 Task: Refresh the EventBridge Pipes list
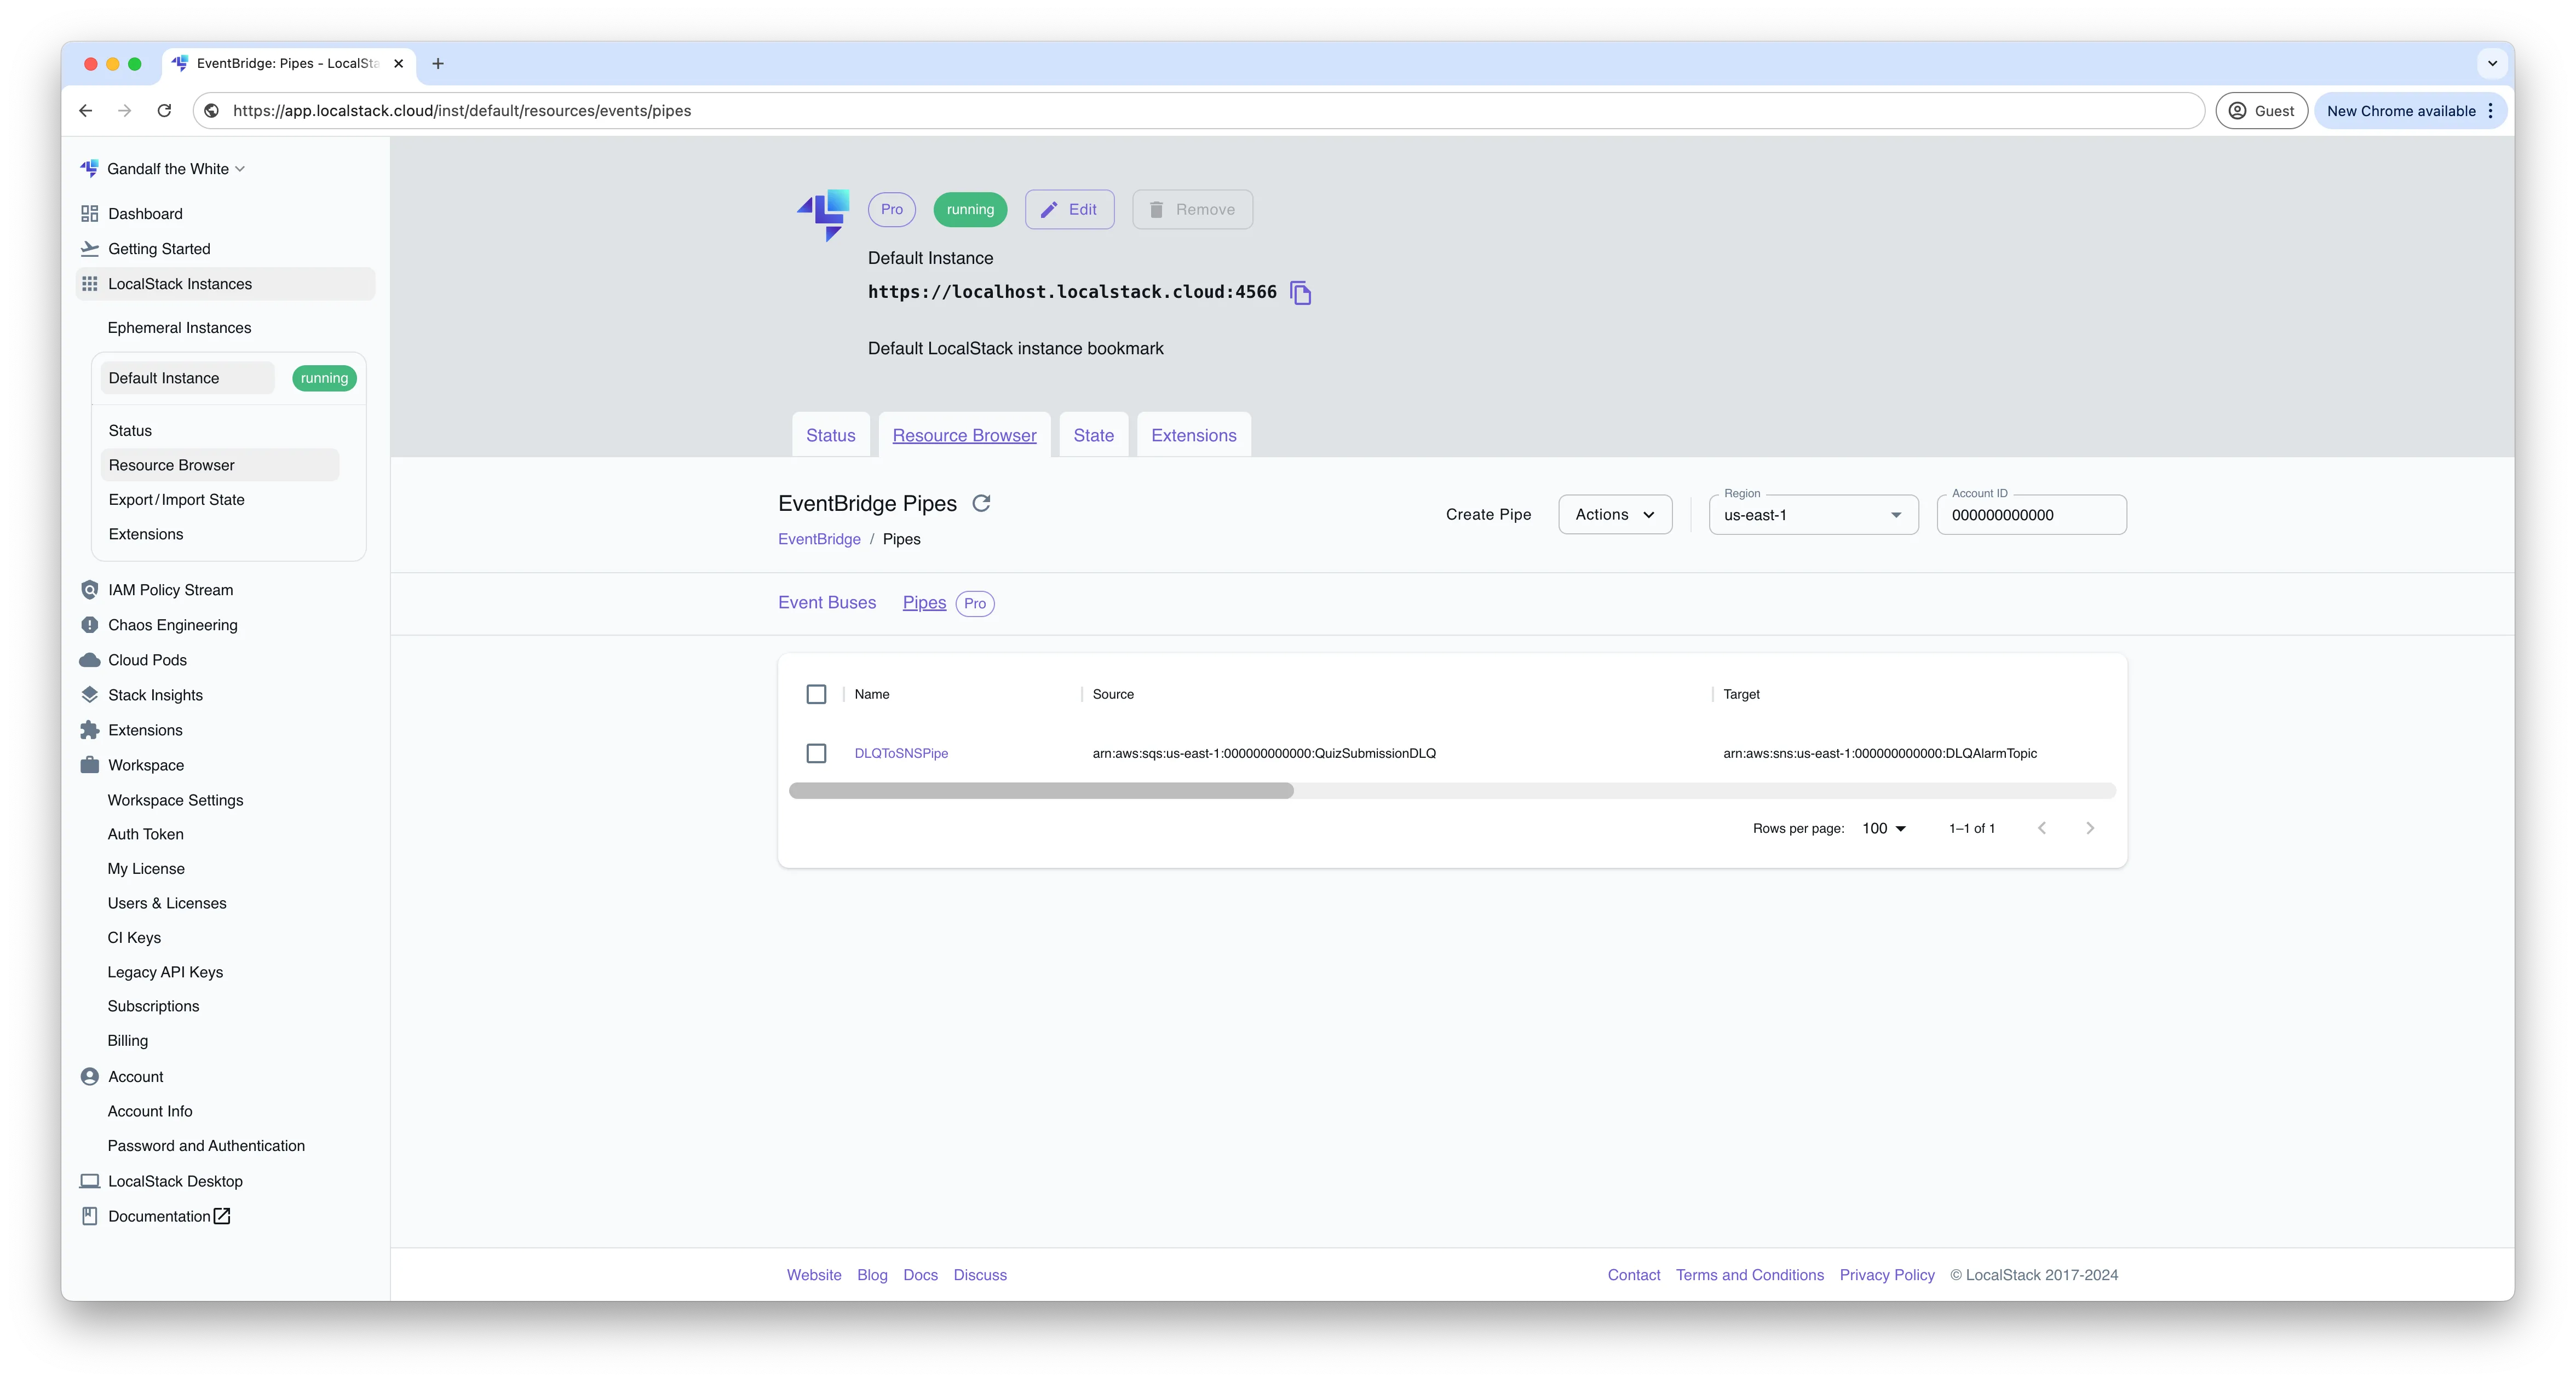tap(982, 503)
